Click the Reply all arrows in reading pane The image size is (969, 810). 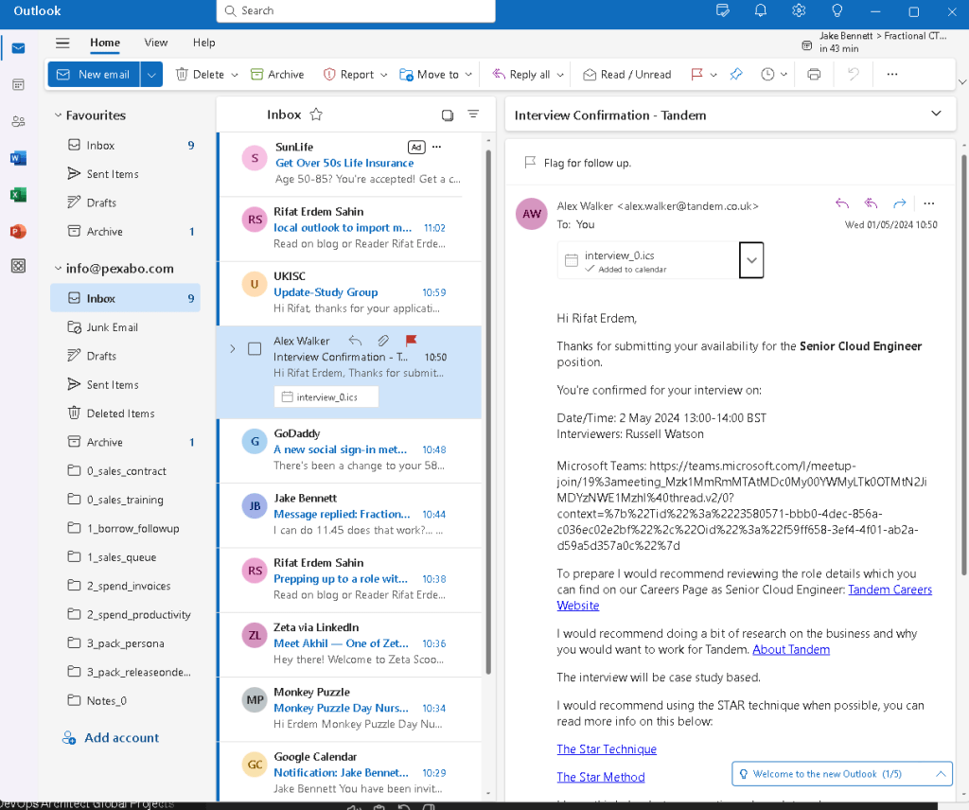coord(871,203)
